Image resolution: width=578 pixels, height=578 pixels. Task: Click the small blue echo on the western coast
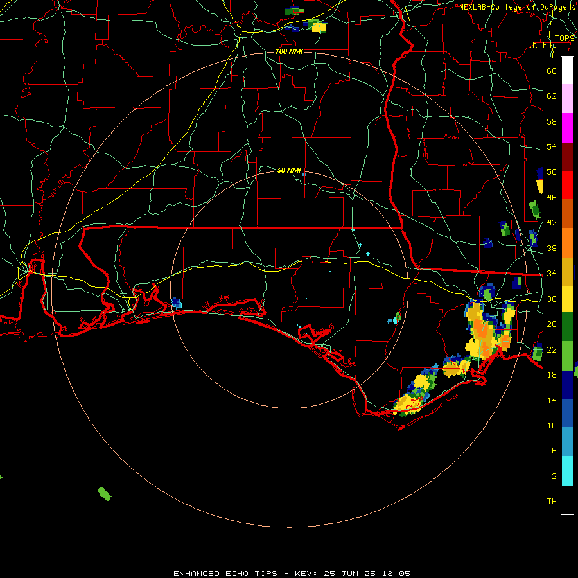tap(177, 303)
